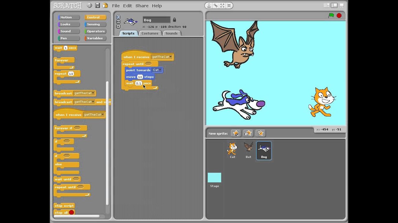This screenshot has width=398, height=223.
Task: Show the Motion blocks category
Action: [69, 17]
